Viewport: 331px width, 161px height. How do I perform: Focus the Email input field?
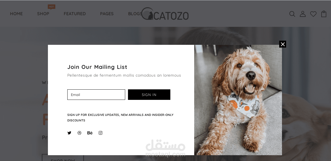point(96,95)
